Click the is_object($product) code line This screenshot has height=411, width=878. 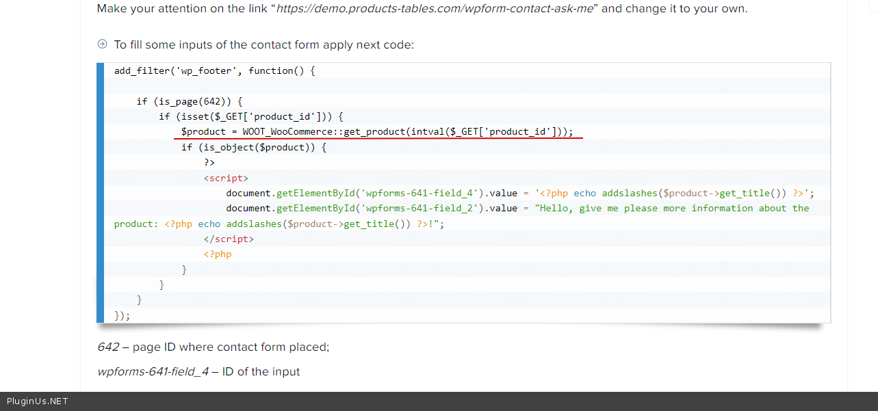[x=254, y=147]
